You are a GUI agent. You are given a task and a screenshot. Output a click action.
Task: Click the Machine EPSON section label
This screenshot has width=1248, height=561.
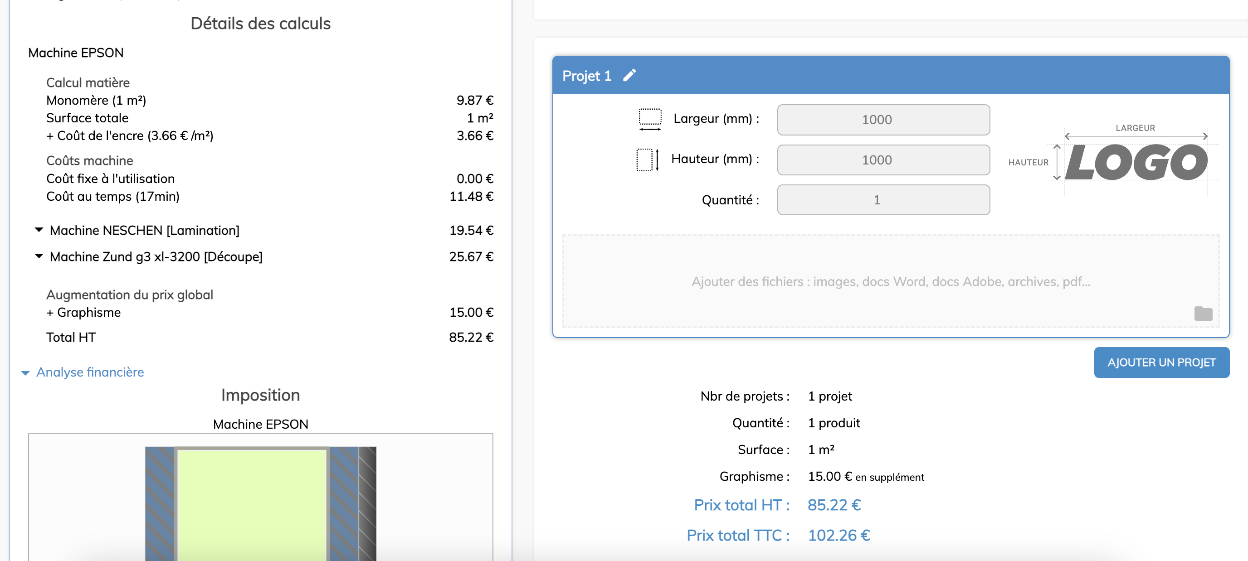pos(76,52)
